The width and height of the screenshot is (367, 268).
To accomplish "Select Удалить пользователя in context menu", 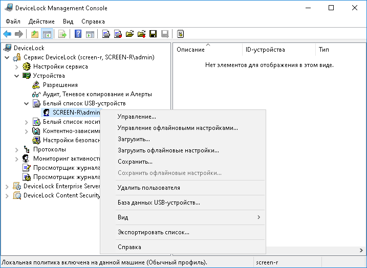I will (183, 188).
